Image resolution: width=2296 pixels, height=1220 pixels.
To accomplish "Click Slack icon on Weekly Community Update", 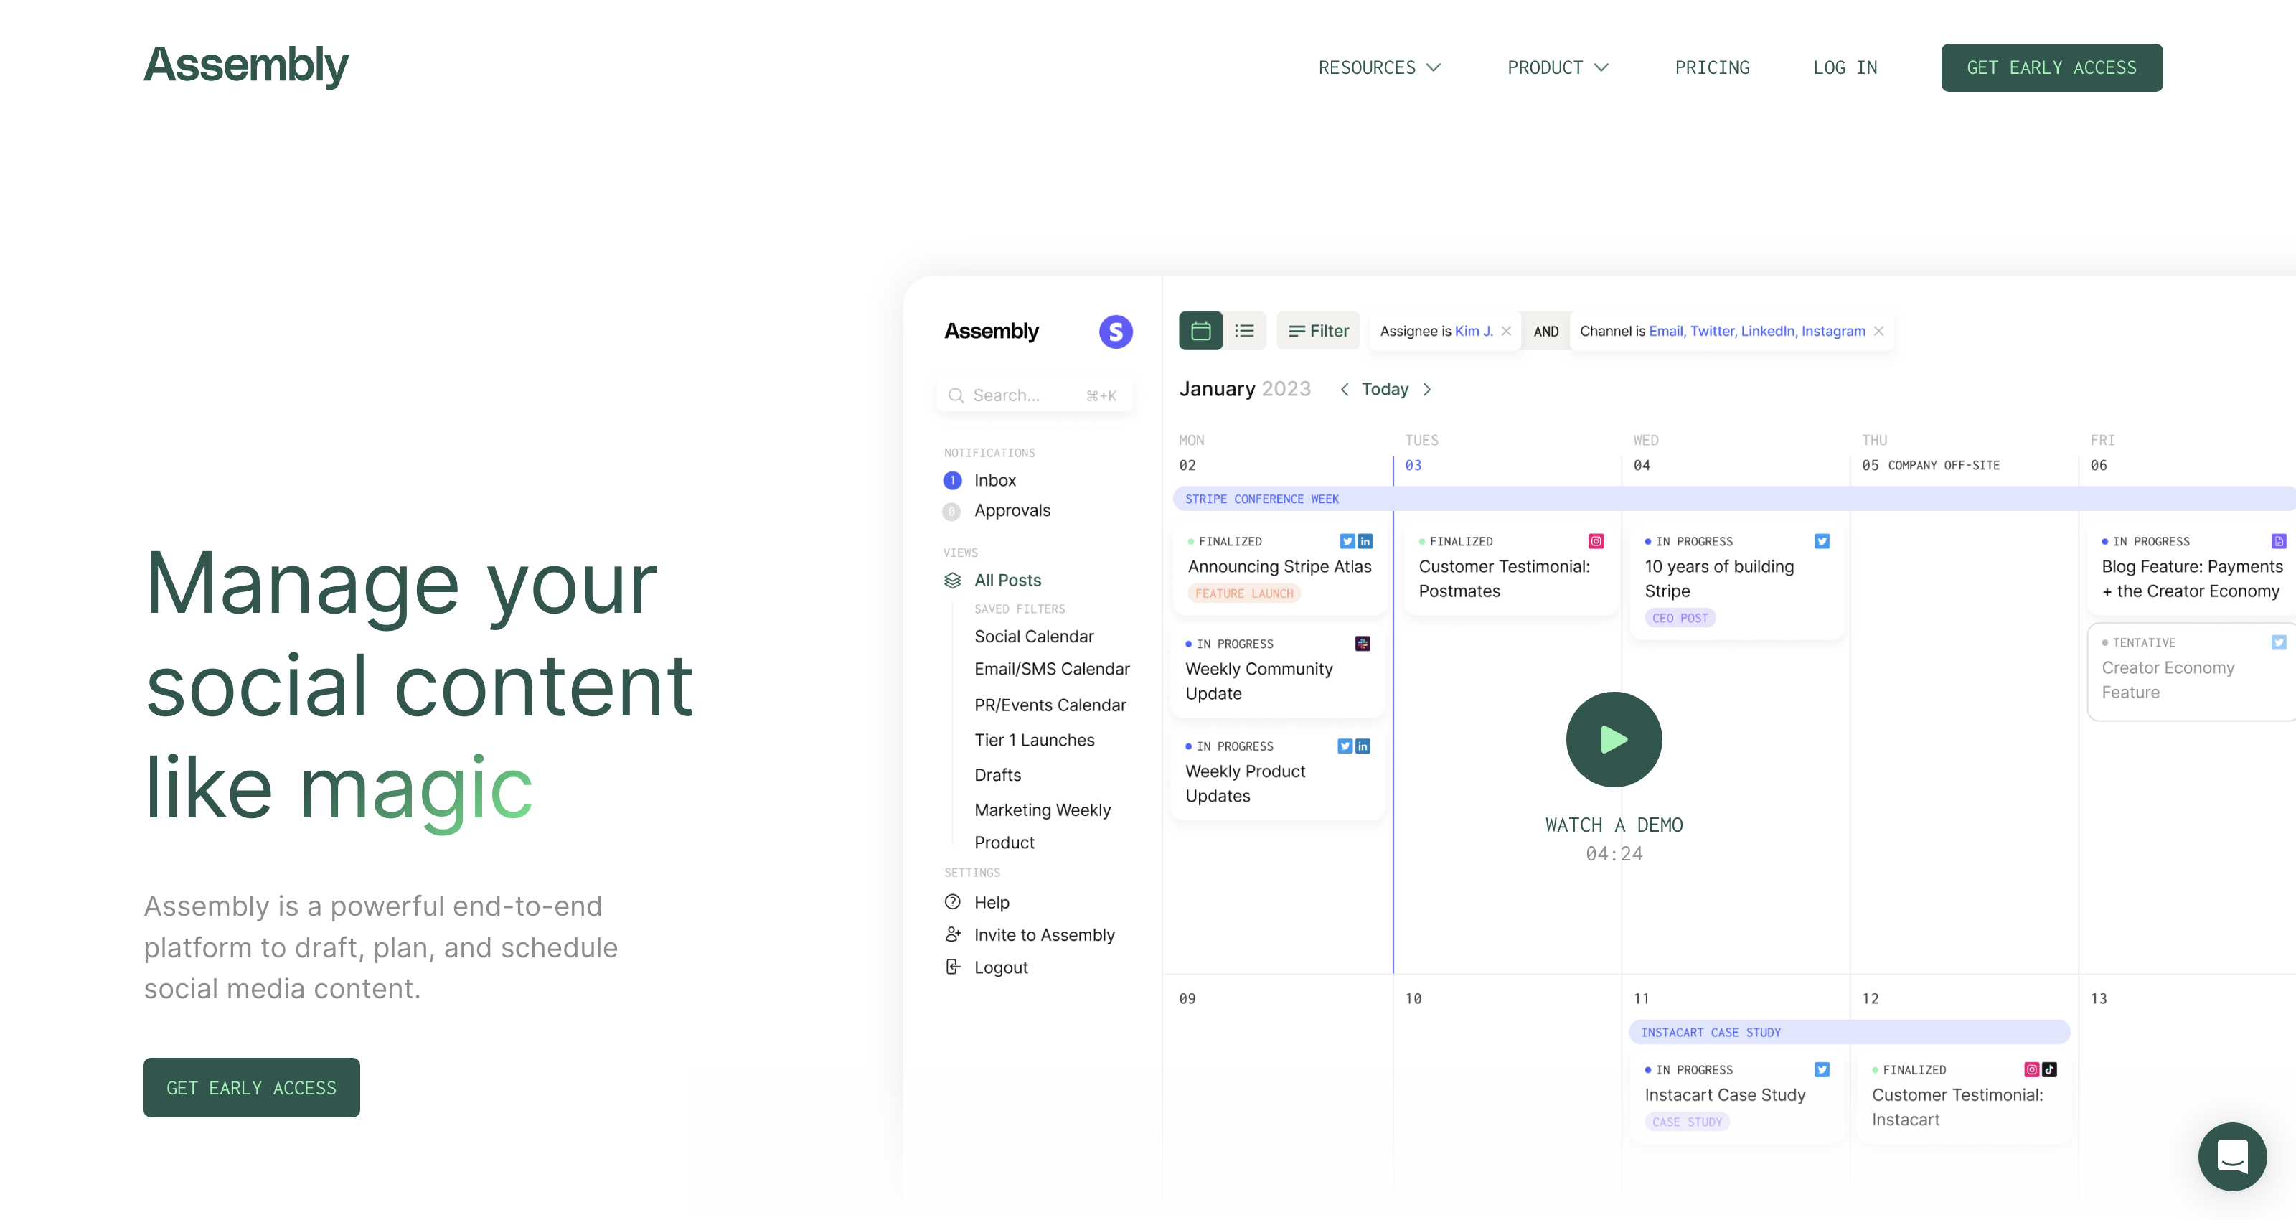I will coord(1363,644).
